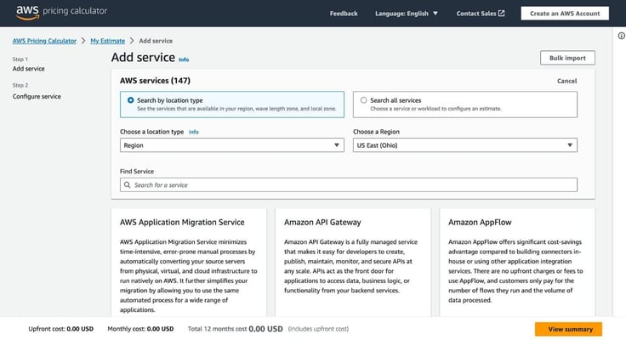Image resolution: width=626 pixels, height=340 pixels.
Task: Open Contact Sales link
Action: 481,14
